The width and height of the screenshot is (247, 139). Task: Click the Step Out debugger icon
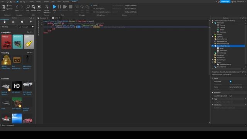tap(88, 7)
